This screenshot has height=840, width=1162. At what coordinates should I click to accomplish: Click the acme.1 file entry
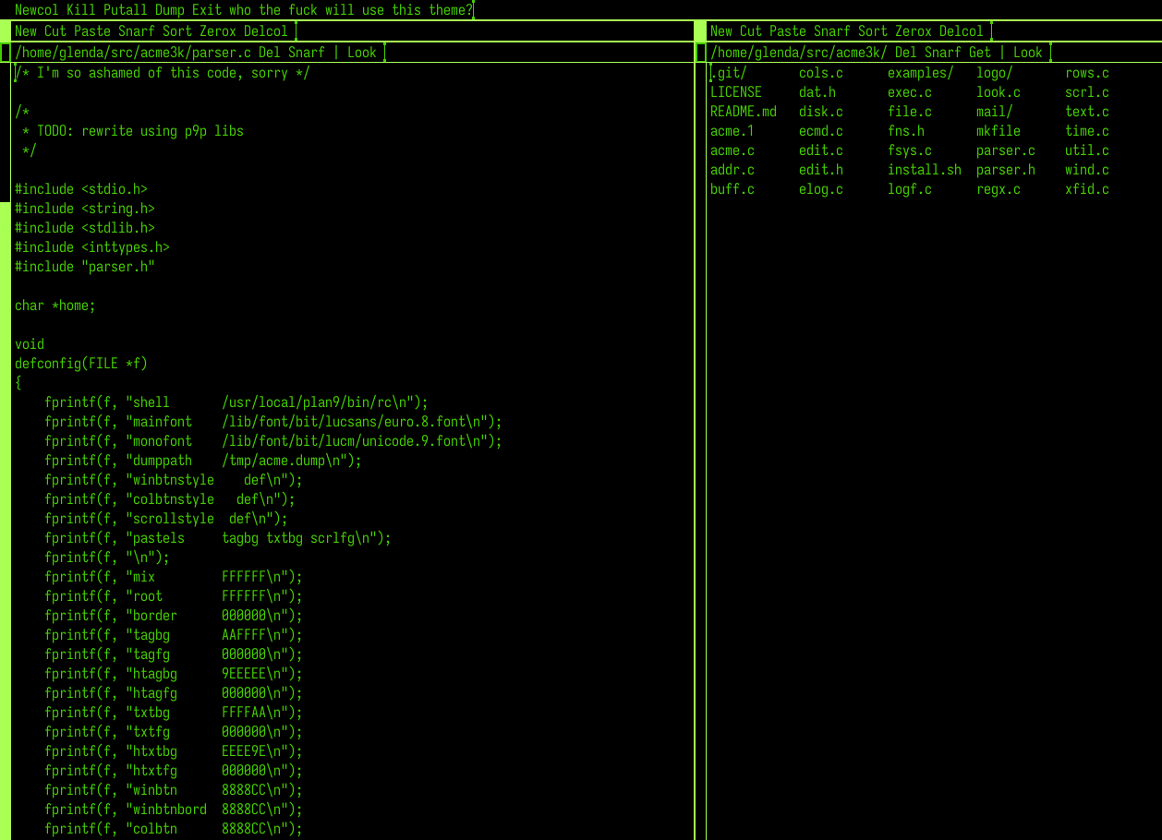(732, 131)
